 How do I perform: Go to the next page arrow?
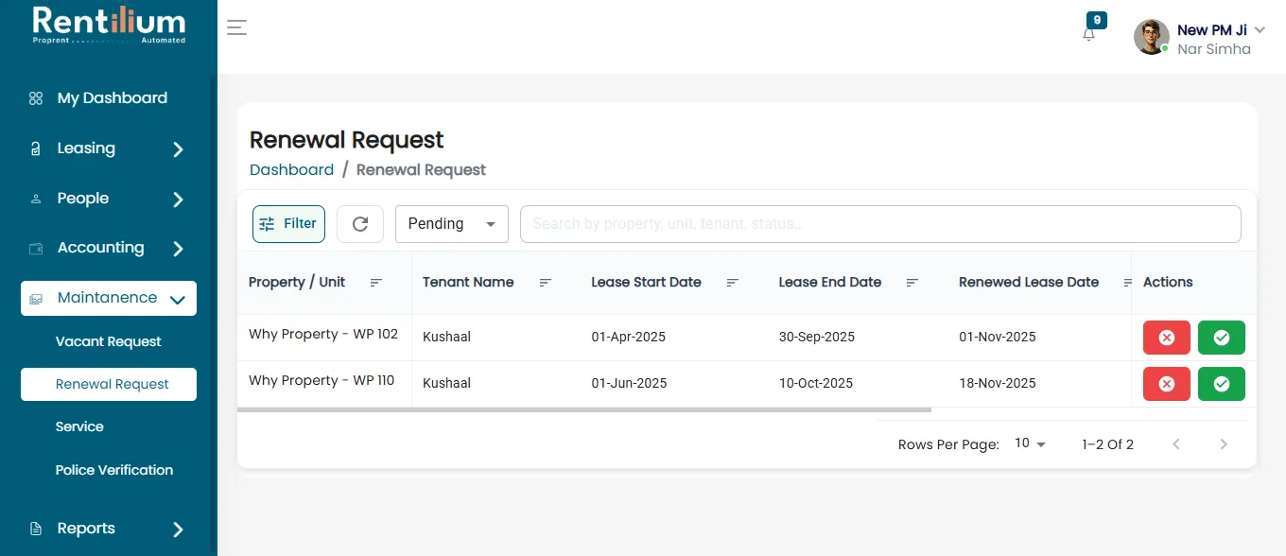click(1224, 444)
